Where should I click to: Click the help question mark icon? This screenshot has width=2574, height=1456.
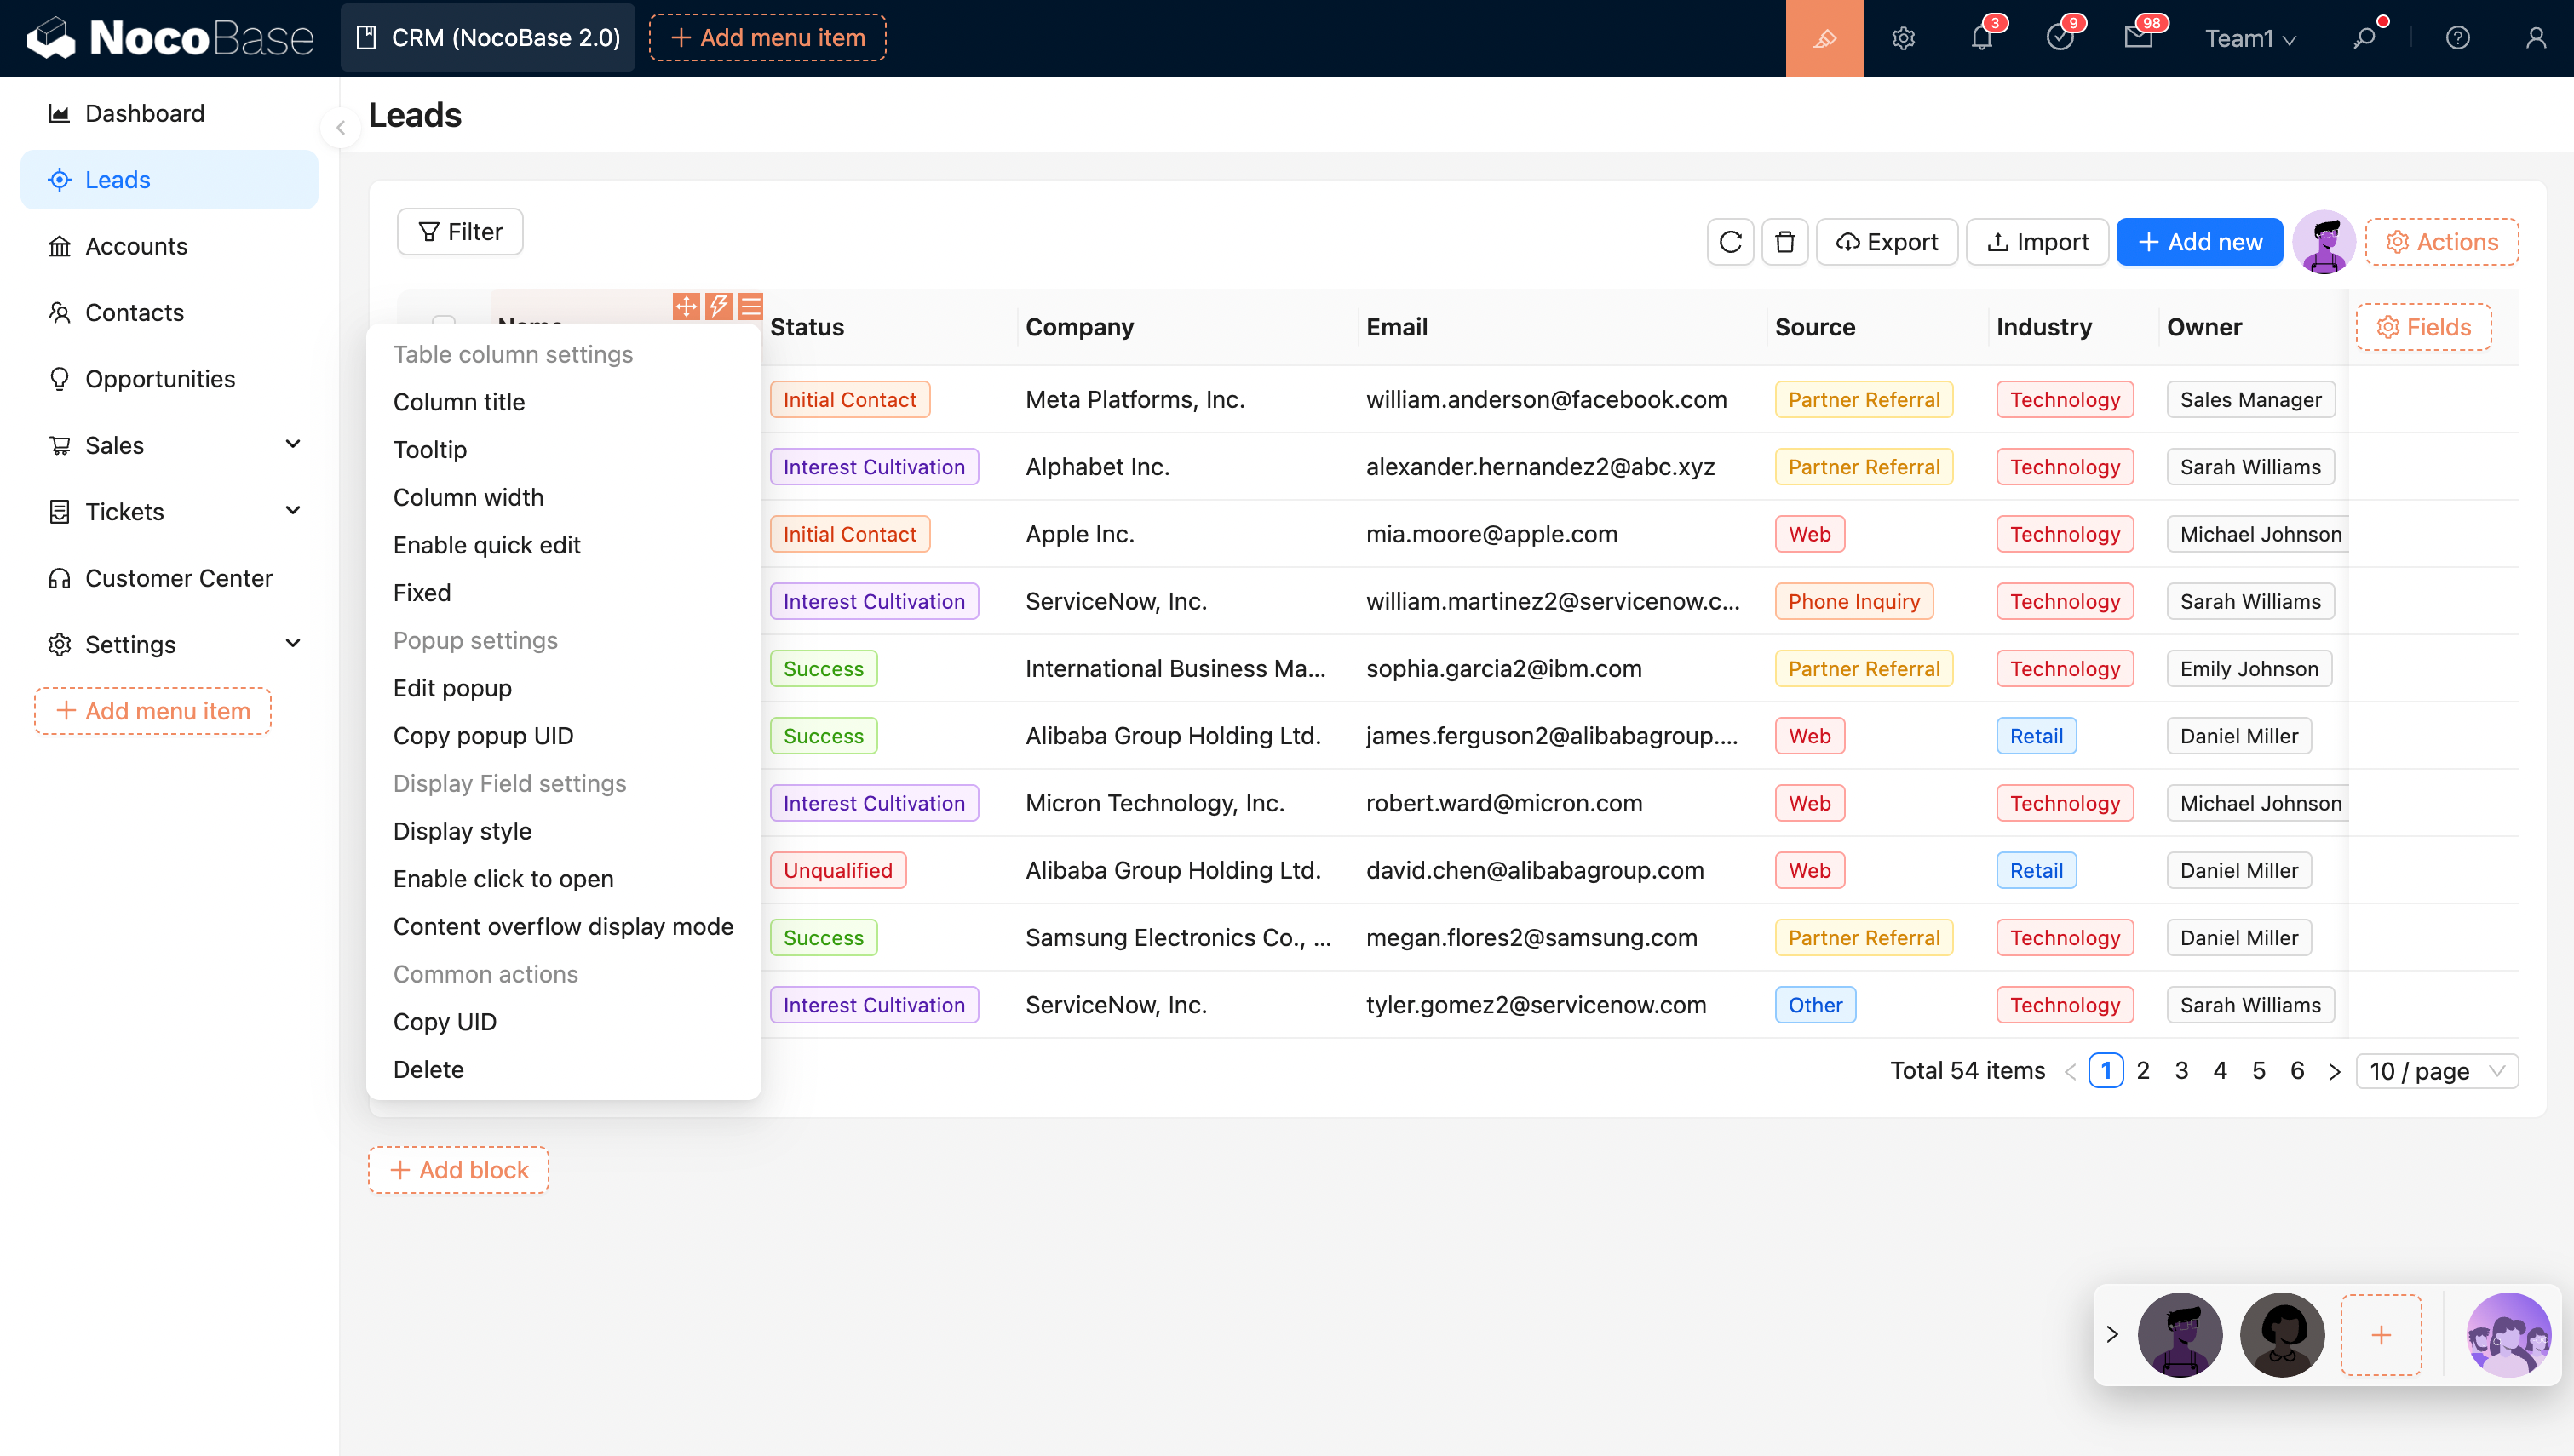coord(2457,38)
